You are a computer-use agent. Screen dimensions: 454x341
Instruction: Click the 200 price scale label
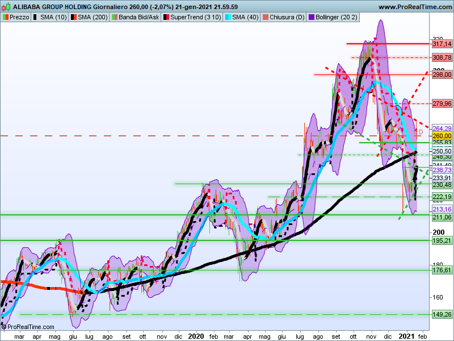(438, 232)
